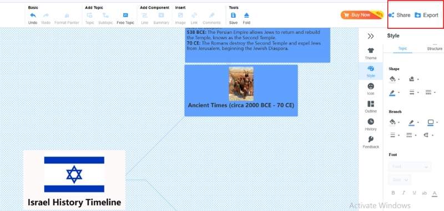Save the mind map with Save icon
Image resolution: width=444 pixels, height=211 pixels.
click(x=233, y=16)
